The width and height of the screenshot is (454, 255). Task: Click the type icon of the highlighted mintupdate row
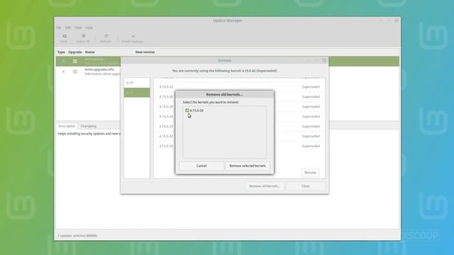point(63,61)
